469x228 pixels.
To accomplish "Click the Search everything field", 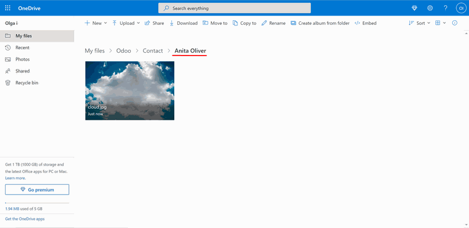I will point(235,8).
